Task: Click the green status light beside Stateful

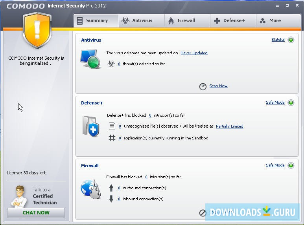Action: [x=291, y=40]
